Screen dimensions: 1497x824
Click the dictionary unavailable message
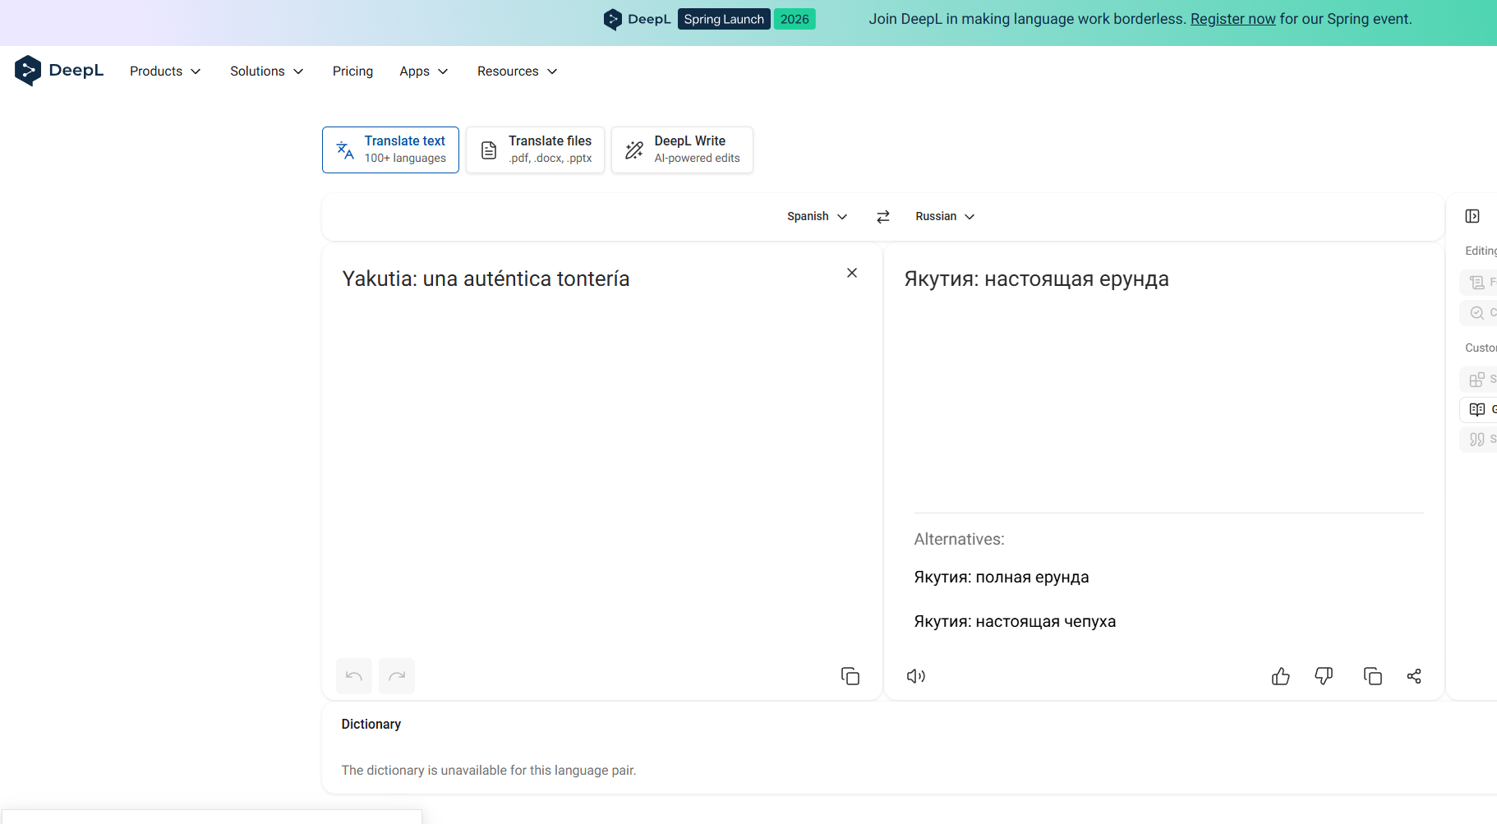(x=489, y=771)
